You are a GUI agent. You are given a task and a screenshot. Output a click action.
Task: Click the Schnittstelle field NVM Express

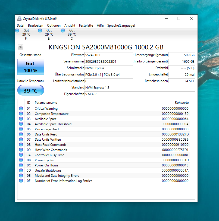109,68
